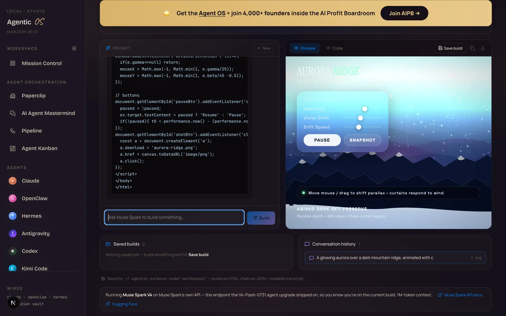Adjust the Violet Shift slider handle

point(361,118)
